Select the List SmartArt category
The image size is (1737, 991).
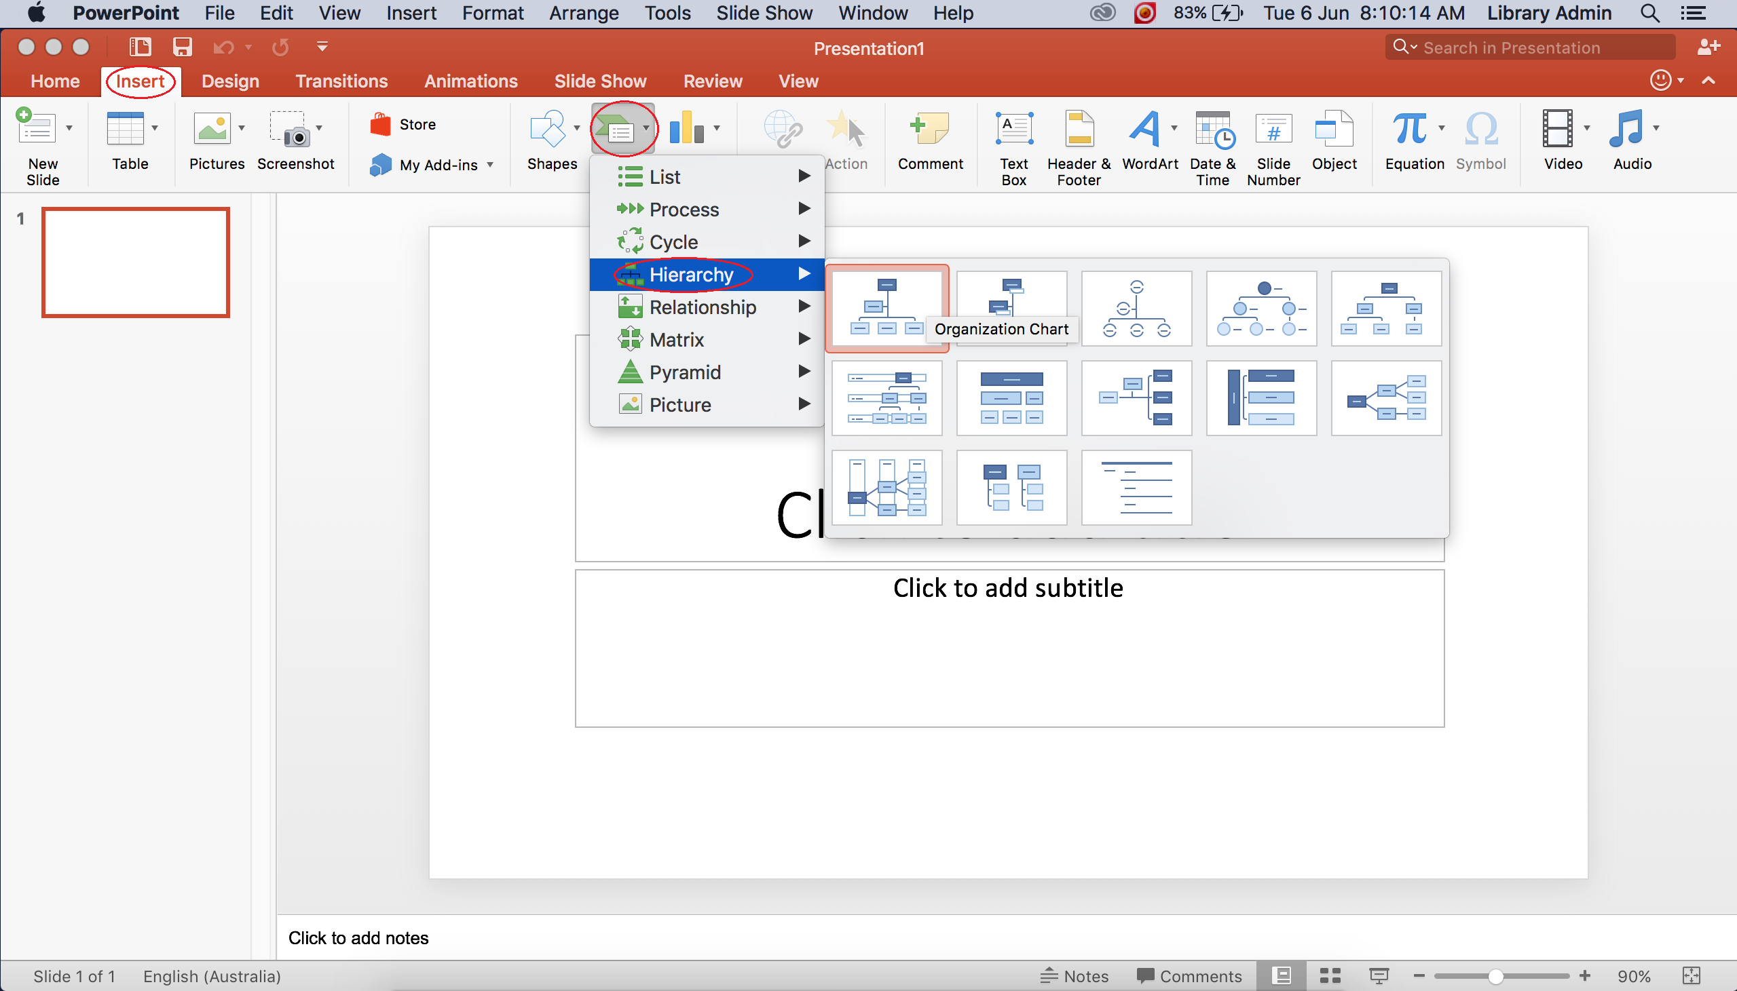pyautogui.click(x=707, y=177)
